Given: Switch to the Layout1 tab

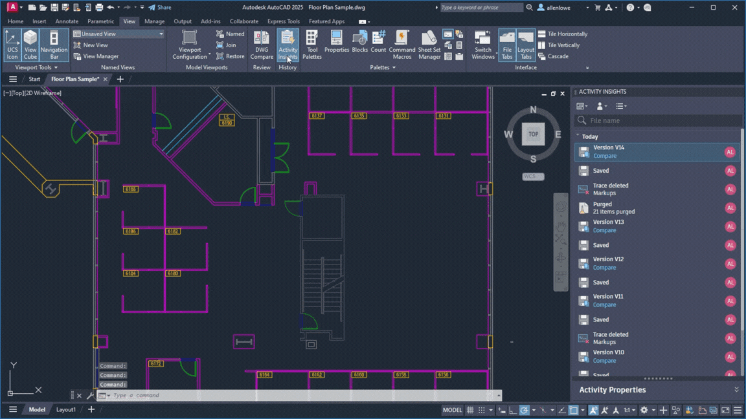Looking at the screenshot, I should 66,409.
